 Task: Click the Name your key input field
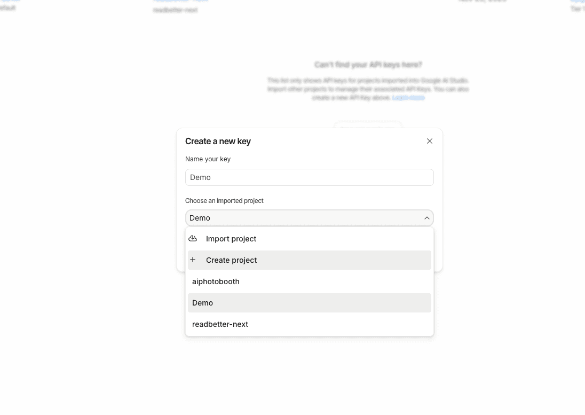pos(310,177)
